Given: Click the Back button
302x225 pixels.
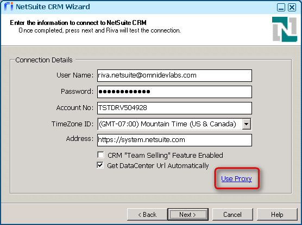Looking at the screenshot, I should (x=147, y=214).
